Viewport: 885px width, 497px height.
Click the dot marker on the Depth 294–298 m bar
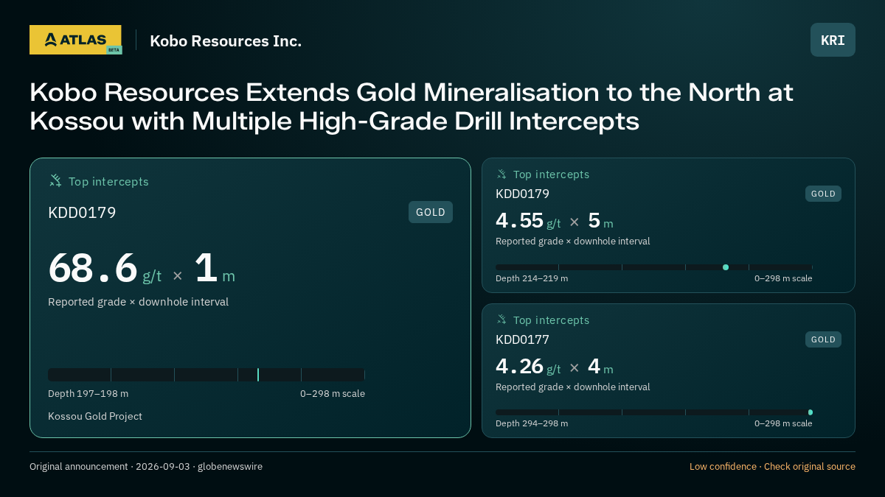pyautogui.click(x=811, y=412)
